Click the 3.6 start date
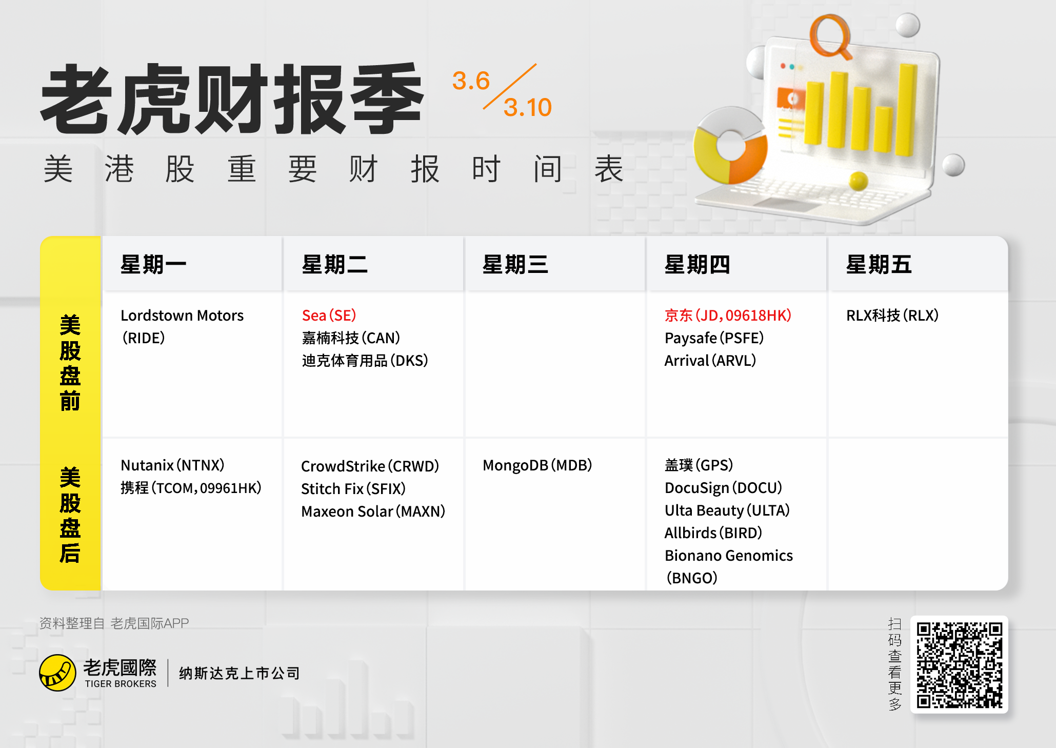The width and height of the screenshot is (1056, 748). tap(471, 81)
